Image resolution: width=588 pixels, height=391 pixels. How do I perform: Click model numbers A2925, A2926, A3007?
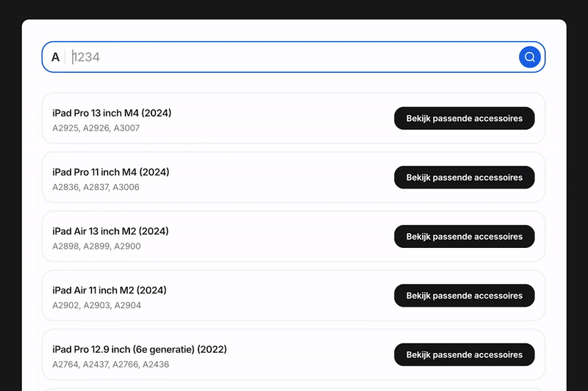[96, 128]
